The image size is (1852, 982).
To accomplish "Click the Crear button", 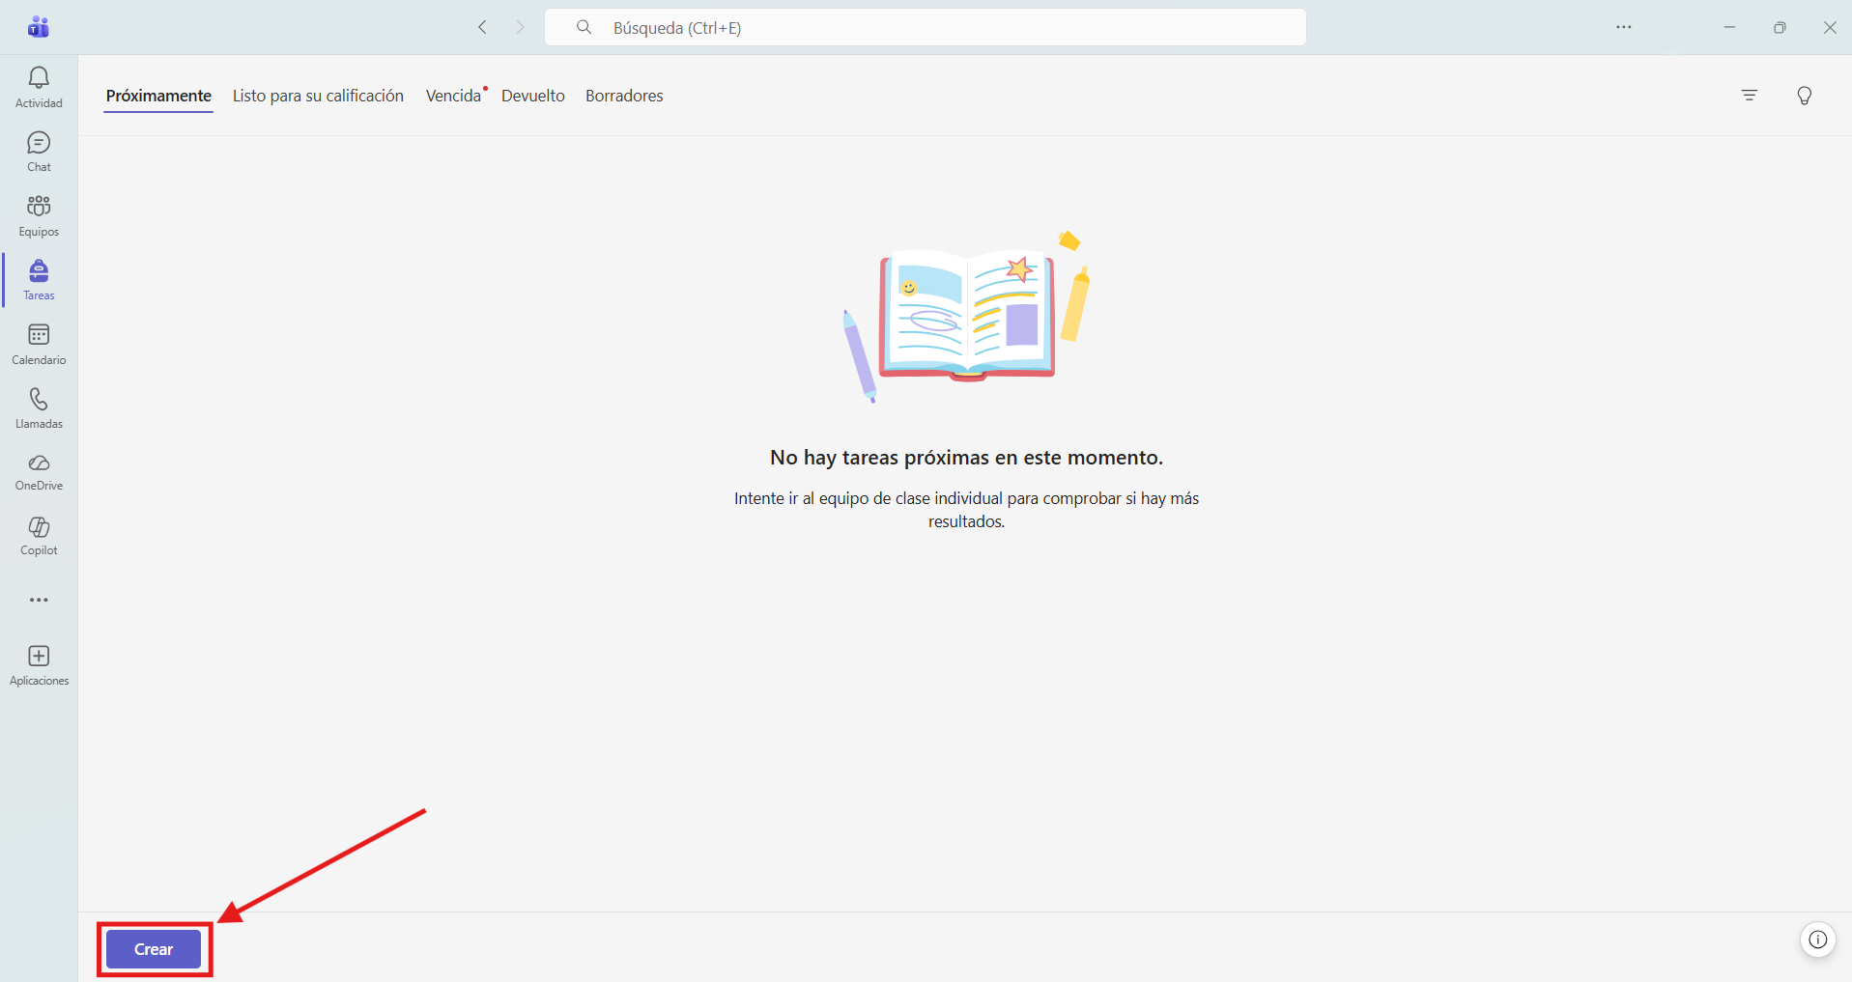I will point(154,949).
